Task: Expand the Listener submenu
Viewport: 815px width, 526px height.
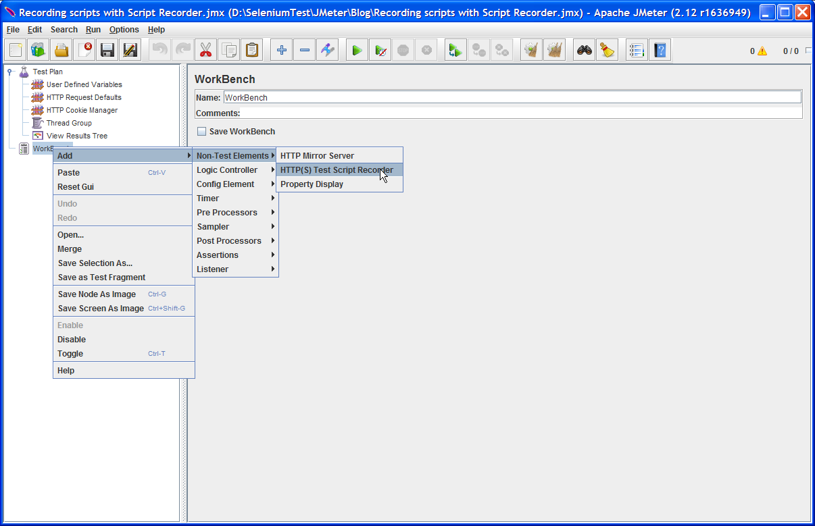Action: [x=235, y=269]
